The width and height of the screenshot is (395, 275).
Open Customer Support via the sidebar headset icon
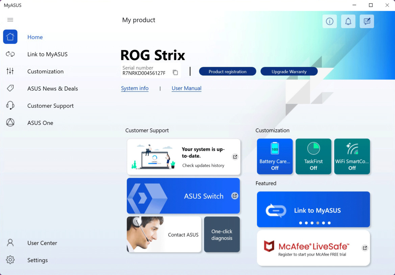pyautogui.click(x=10, y=105)
